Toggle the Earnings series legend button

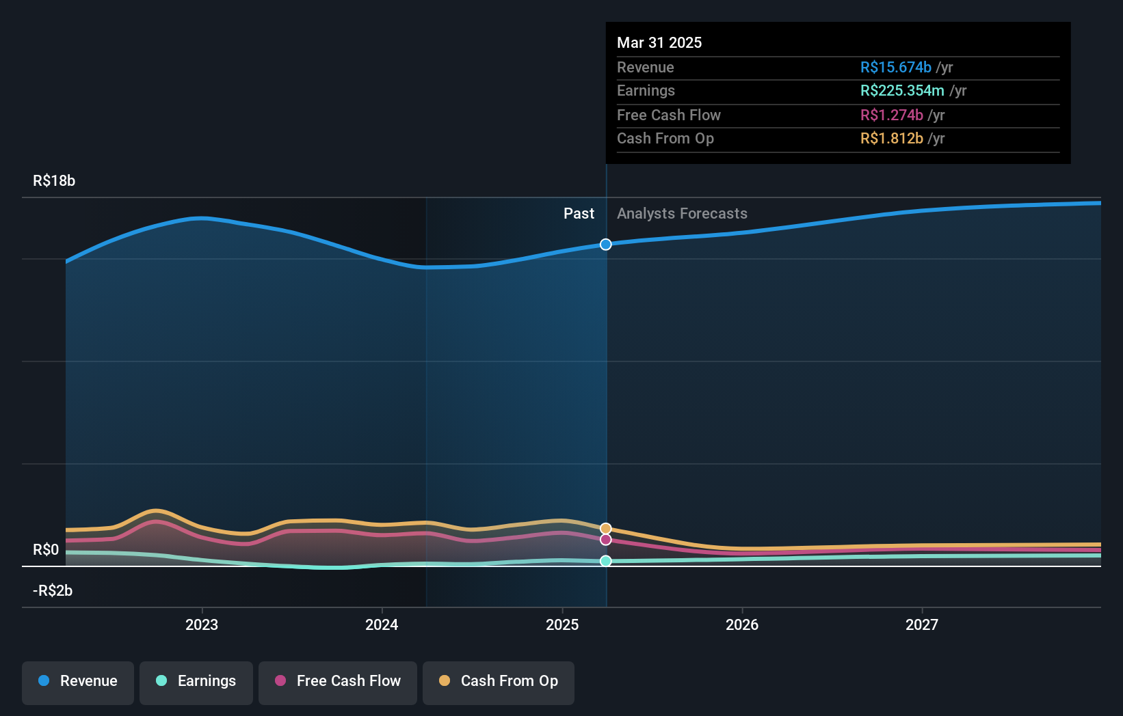click(196, 683)
